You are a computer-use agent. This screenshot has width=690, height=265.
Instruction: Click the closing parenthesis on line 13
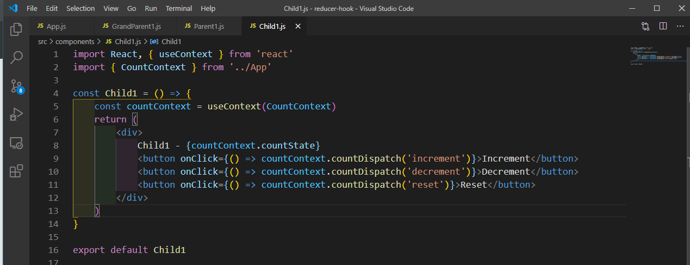point(97,211)
